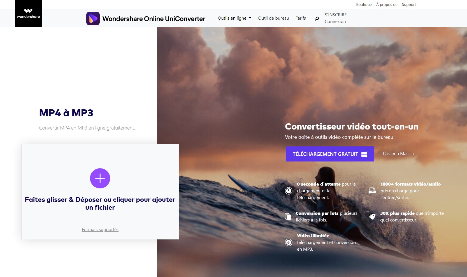
Task: Click the batch files icon beside Conversion par lots
Action: (288, 217)
